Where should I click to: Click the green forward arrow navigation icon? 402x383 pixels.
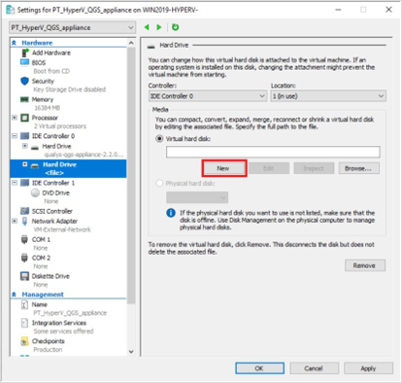click(159, 27)
